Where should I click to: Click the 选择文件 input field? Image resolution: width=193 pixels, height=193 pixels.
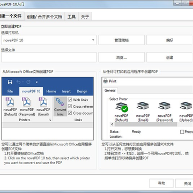pos(49,57)
